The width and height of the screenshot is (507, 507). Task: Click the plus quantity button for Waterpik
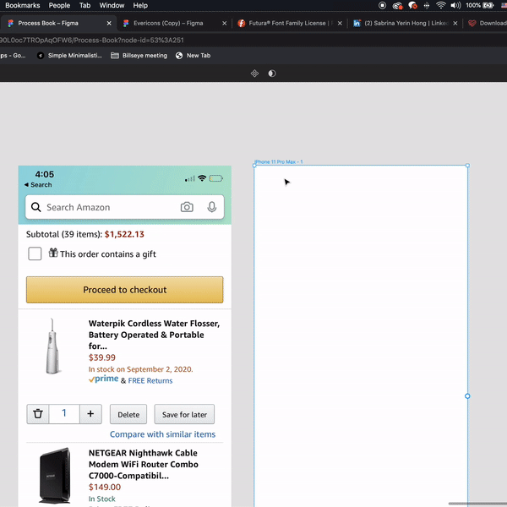click(x=90, y=414)
